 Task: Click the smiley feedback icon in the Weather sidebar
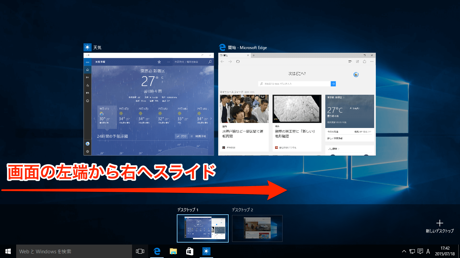[88, 101]
